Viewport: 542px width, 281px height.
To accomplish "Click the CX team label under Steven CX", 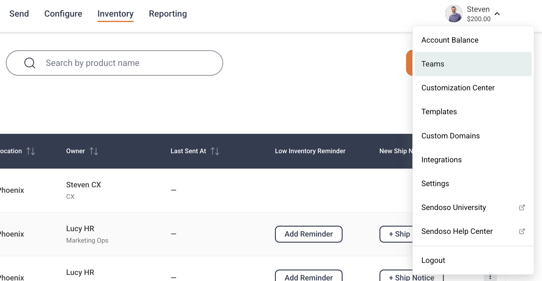I will (70, 196).
